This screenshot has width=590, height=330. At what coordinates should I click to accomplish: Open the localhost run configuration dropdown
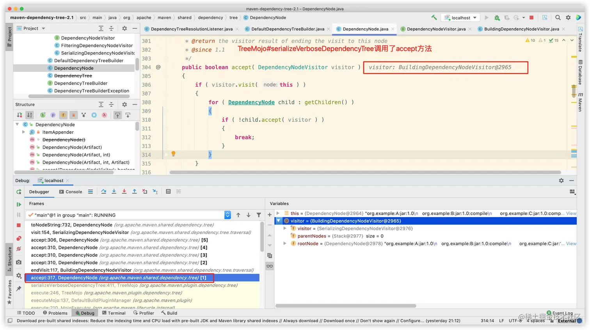461,18
